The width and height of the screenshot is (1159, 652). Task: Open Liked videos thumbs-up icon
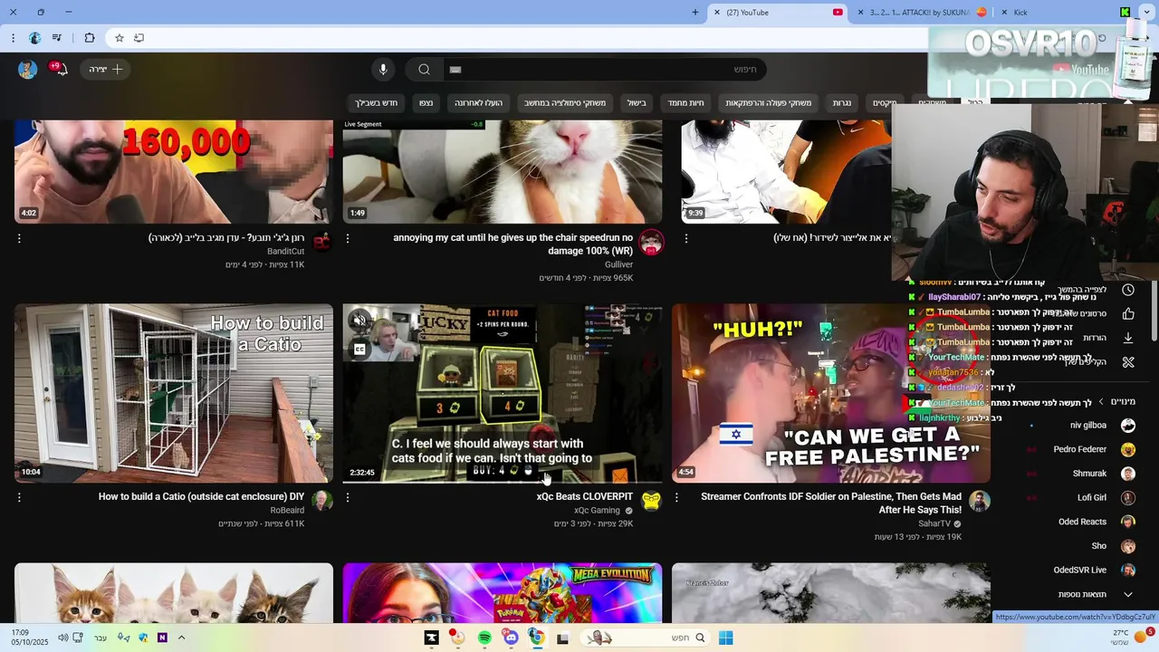click(x=1128, y=314)
